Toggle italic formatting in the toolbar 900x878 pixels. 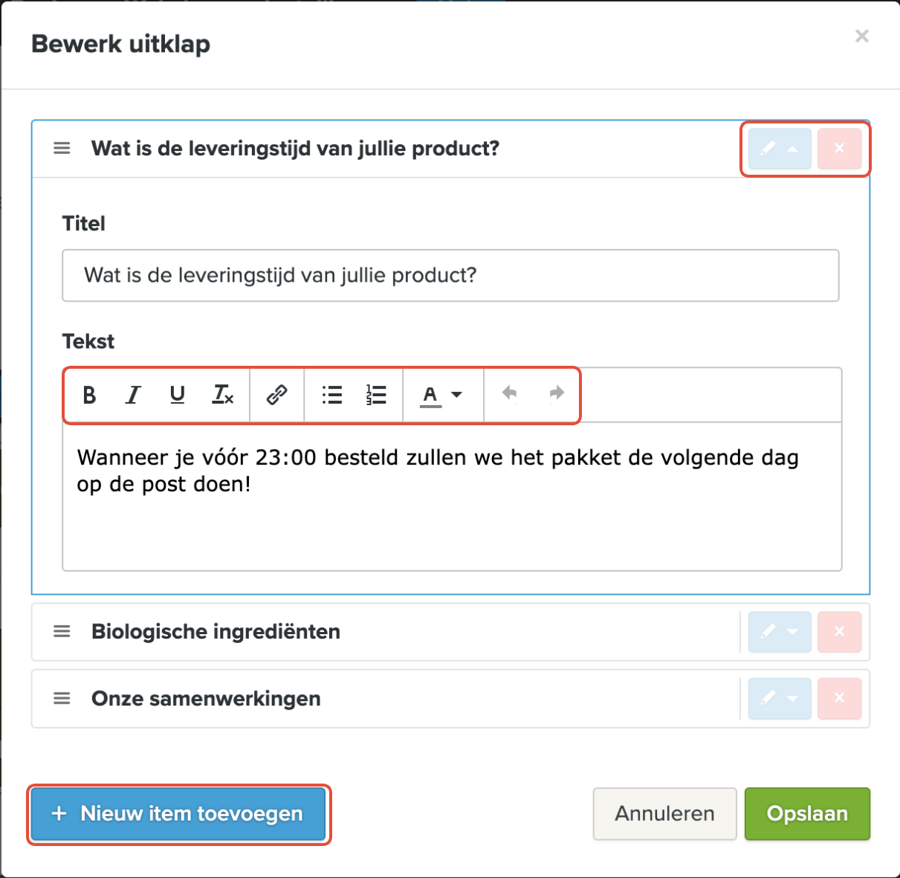pos(133,395)
